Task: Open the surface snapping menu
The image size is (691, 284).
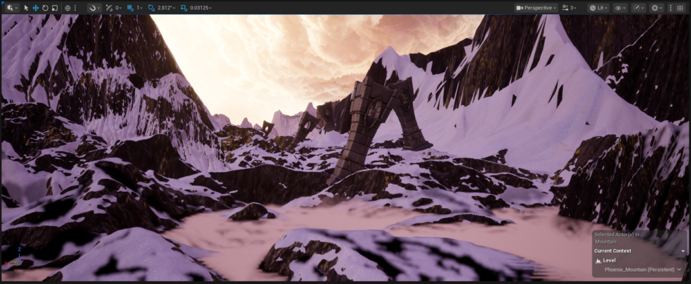Action: pyautogui.click(x=94, y=7)
